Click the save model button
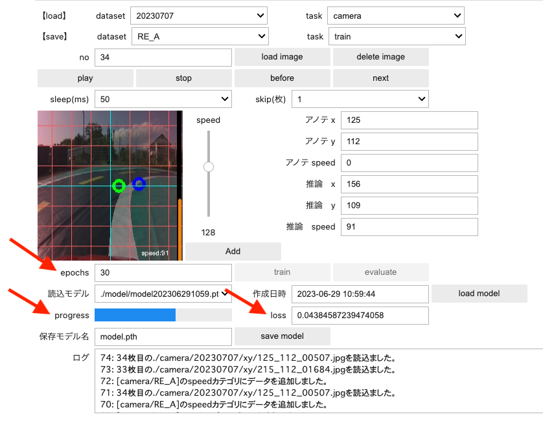 (283, 336)
